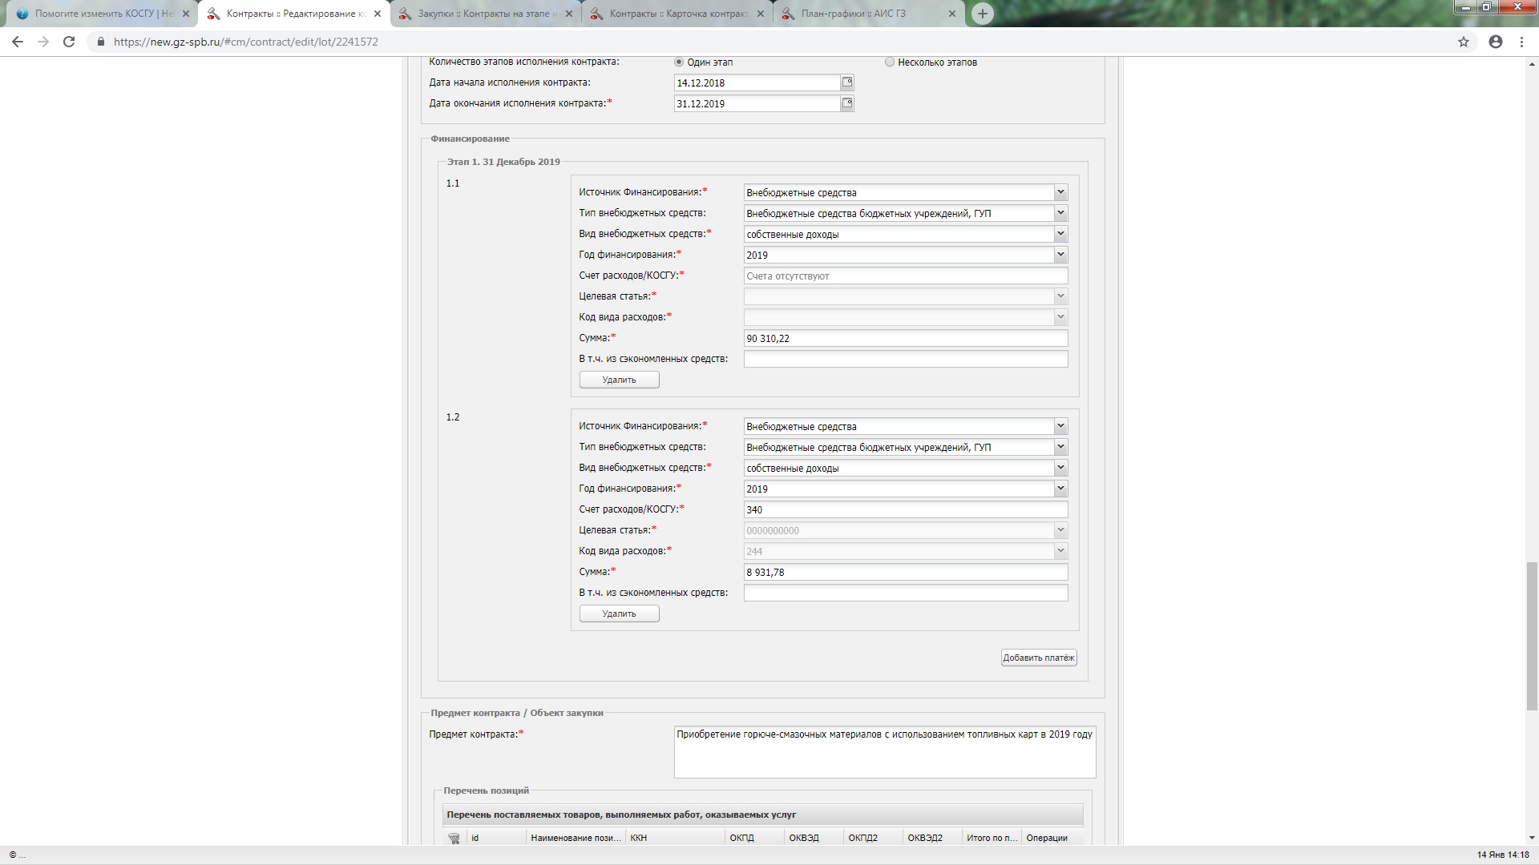Close the 'Контракты :: Редактирование' tab
Viewport: 1539px width, 865px height.
(378, 14)
